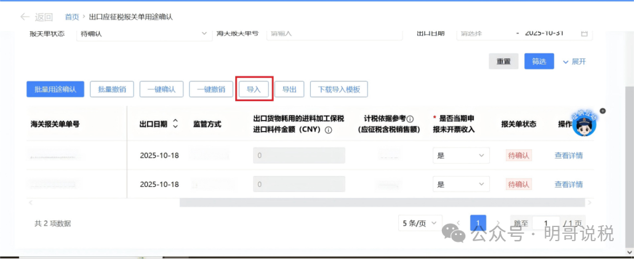Sort the table by 出口日期 column
Screen dimensions: 634x259
175,124
